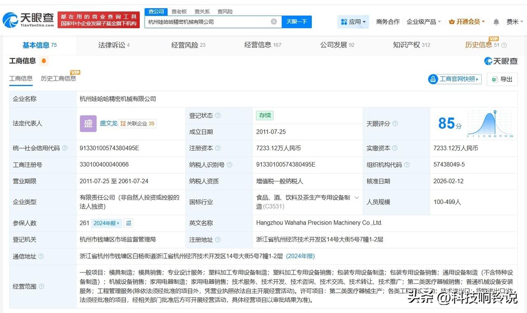Screen dimensions: 527x313
Task: Open the notifications bell in the top bar
Action: click(496, 22)
